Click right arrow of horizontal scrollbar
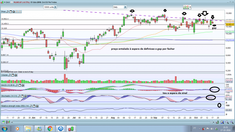Image resolution: width=235 pixels, height=132 pixels. (214, 122)
